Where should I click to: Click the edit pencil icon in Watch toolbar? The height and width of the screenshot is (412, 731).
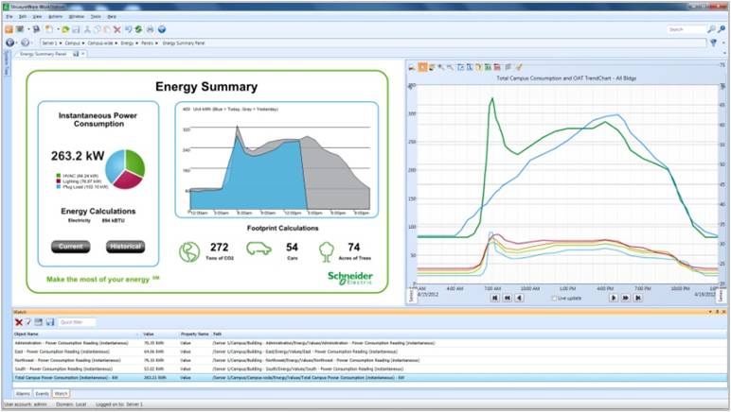28,322
